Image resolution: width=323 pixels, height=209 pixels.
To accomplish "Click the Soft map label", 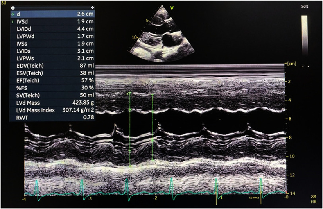I will click(x=304, y=7).
